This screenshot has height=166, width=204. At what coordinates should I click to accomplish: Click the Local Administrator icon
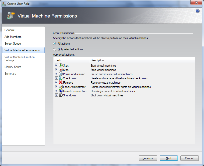[x=61, y=87]
